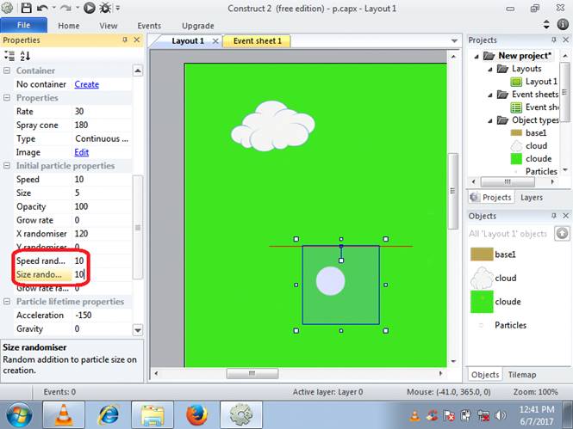Click the Redo arrow icon

pyautogui.click(x=65, y=8)
